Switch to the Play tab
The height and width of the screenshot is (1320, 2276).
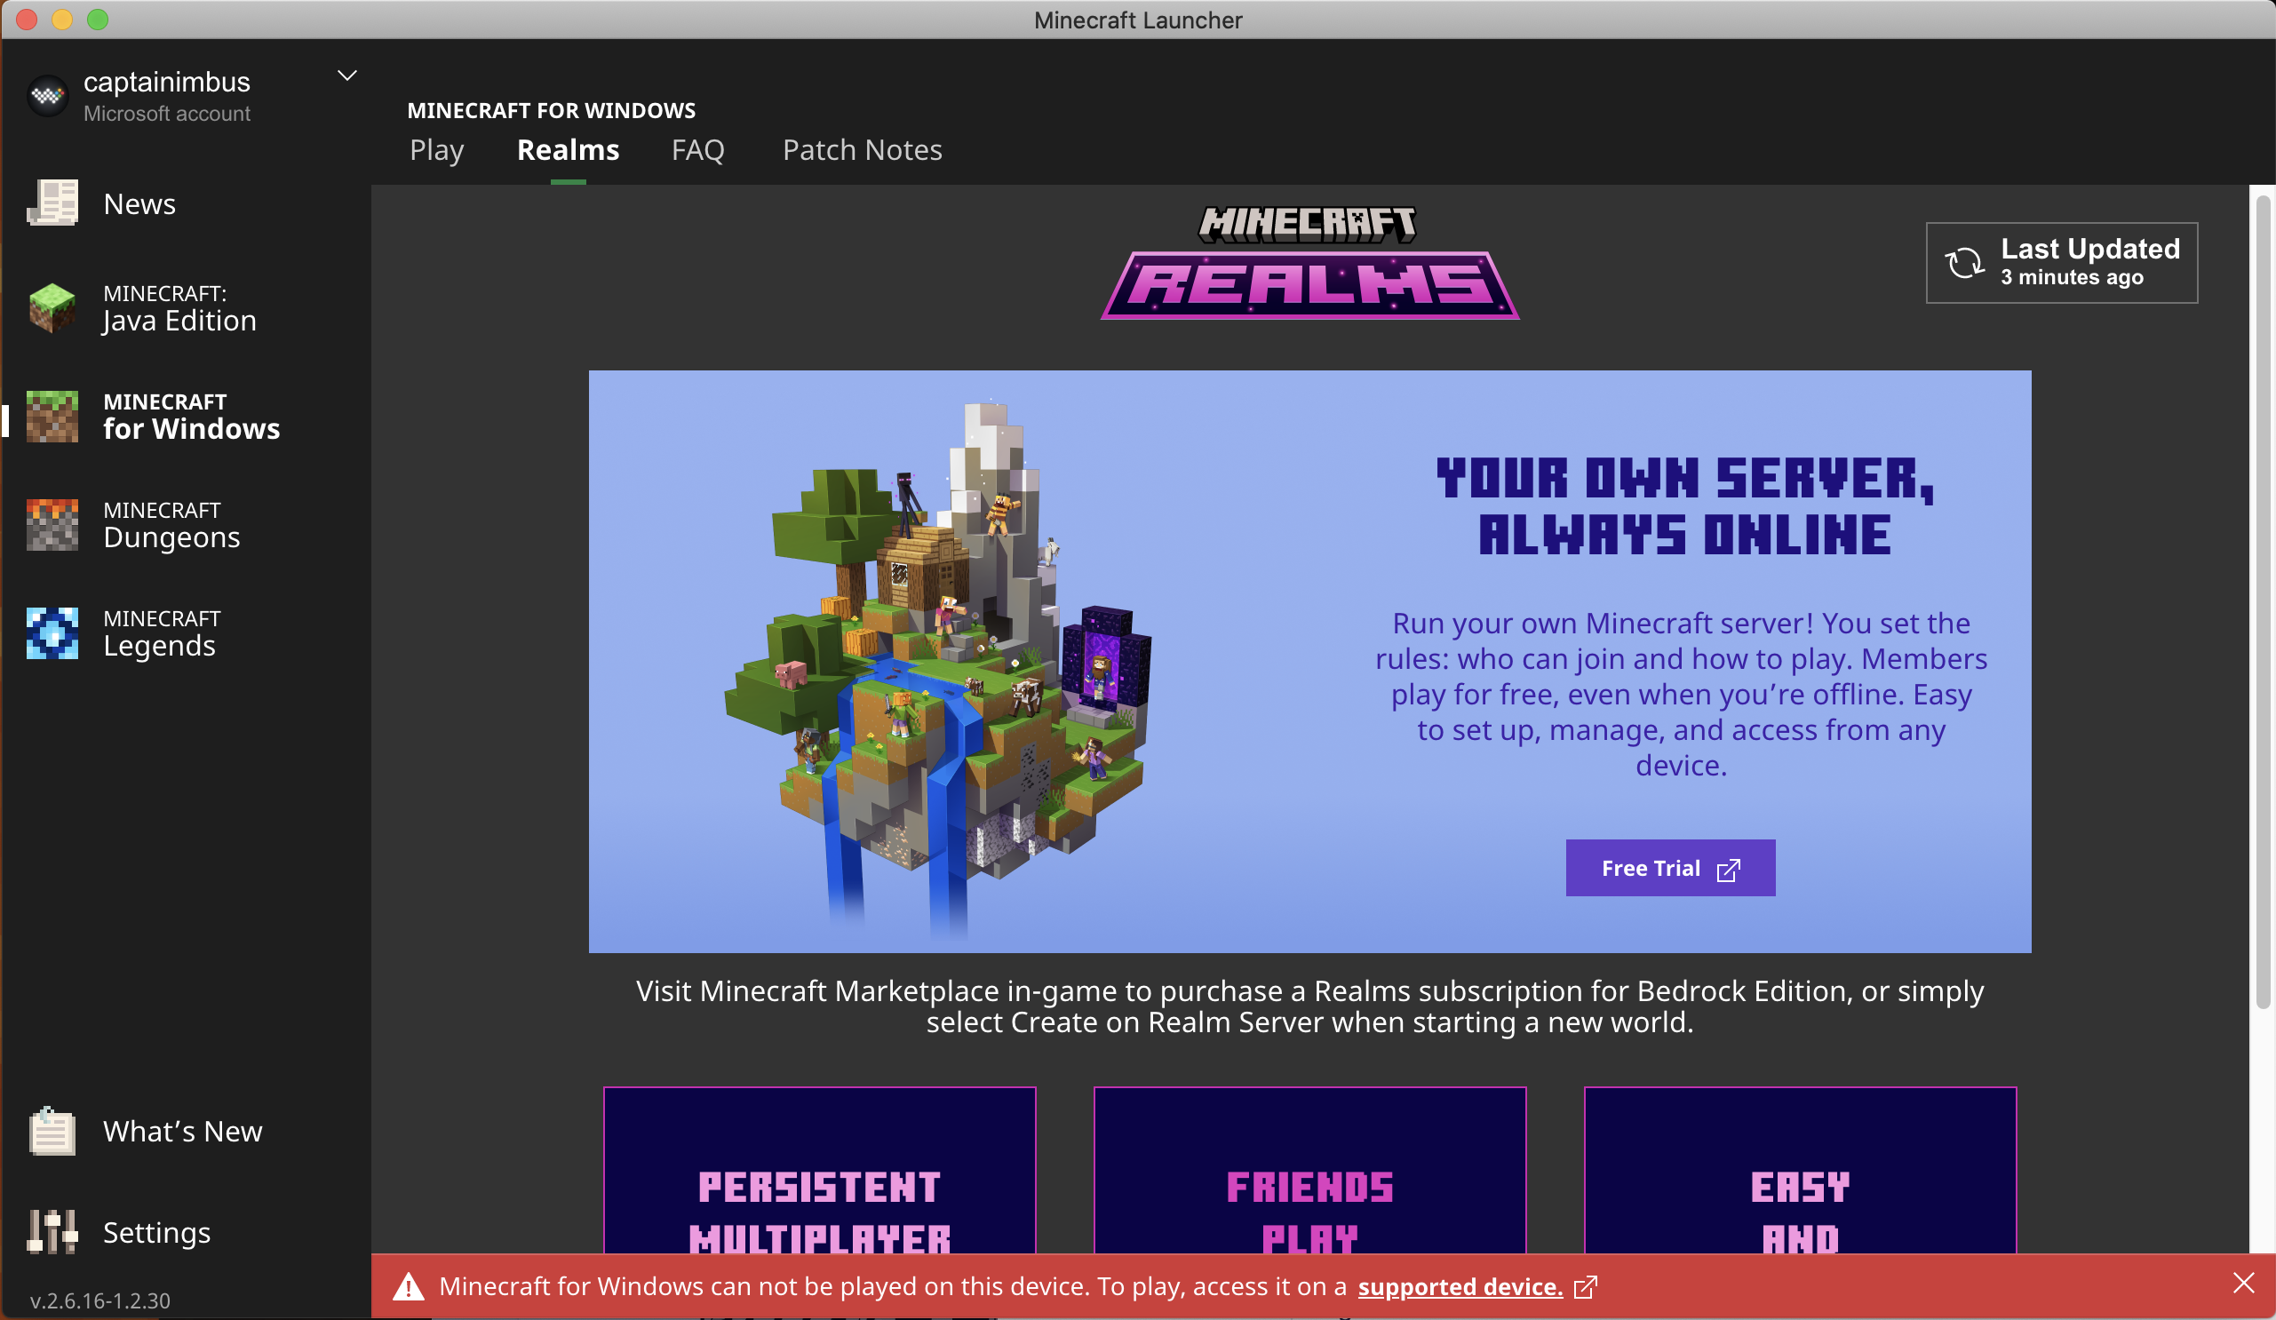436,150
